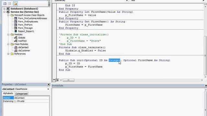This screenshot has width=207, height=116.
Task: Collapse Microsoft Access Class Objects node
Action: (x=8, y=15)
